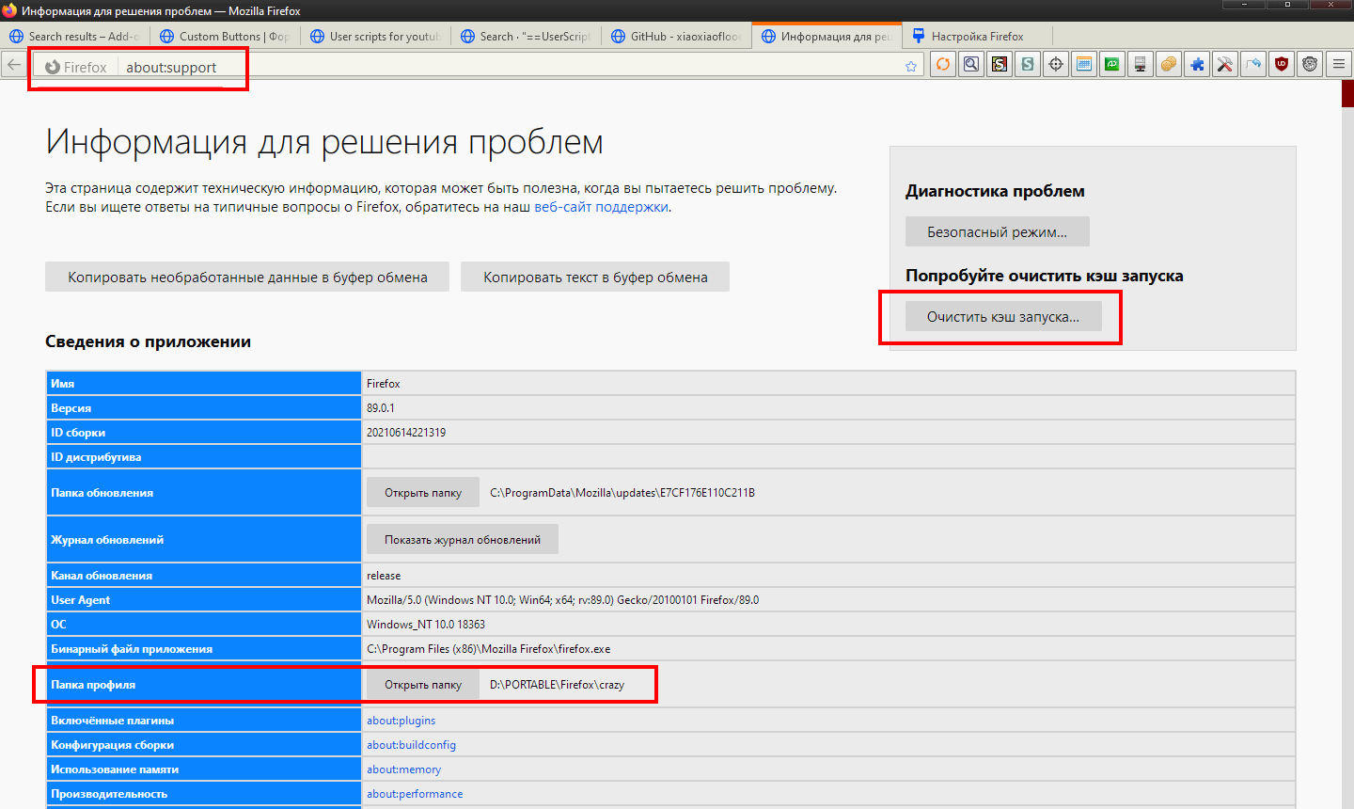Click Копировать текст в буфер обмена button
The image size is (1354, 809).
pos(595,277)
